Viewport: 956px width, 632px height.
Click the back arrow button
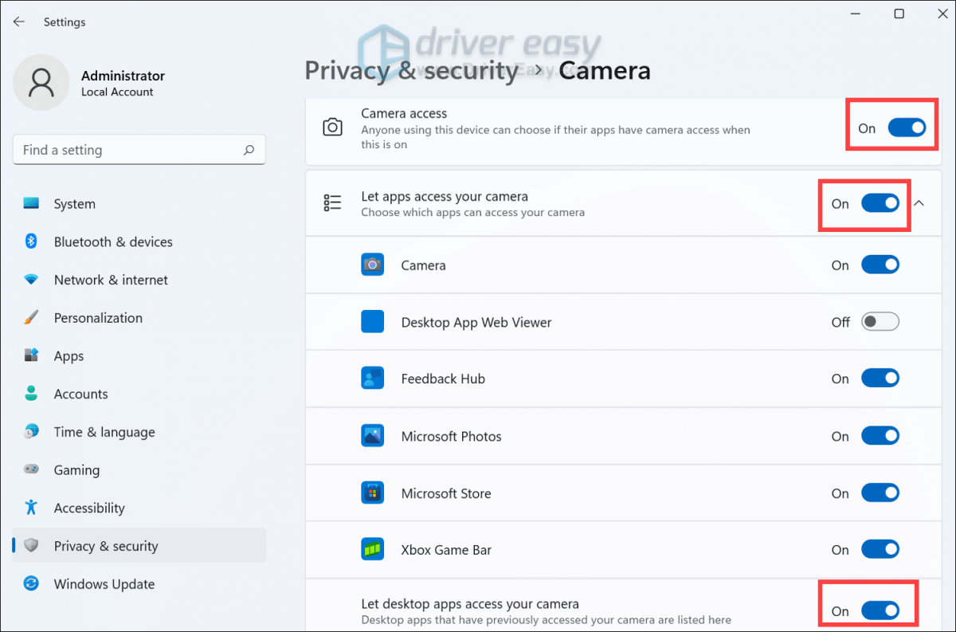point(18,22)
